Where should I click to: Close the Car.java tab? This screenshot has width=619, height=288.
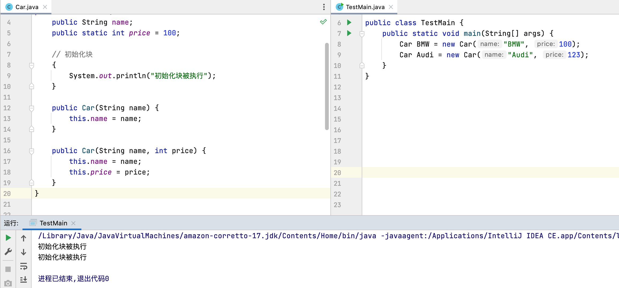pyautogui.click(x=45, y=7)
